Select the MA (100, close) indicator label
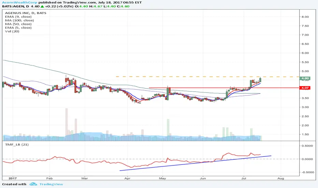Viewport: 318px width, 188px height. click(19, 20)
